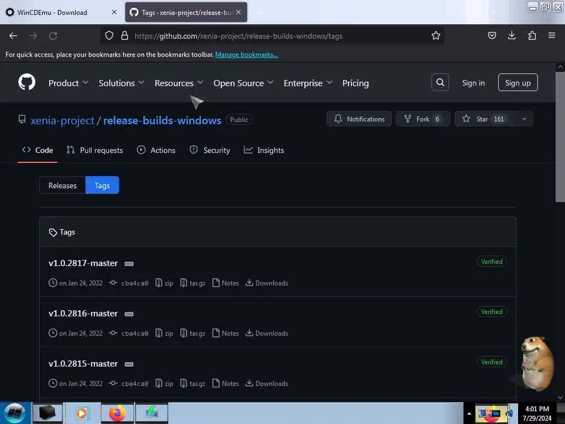The image size is (565, 424).
Task: Click the browser URL address field
Action: point(273,36)
